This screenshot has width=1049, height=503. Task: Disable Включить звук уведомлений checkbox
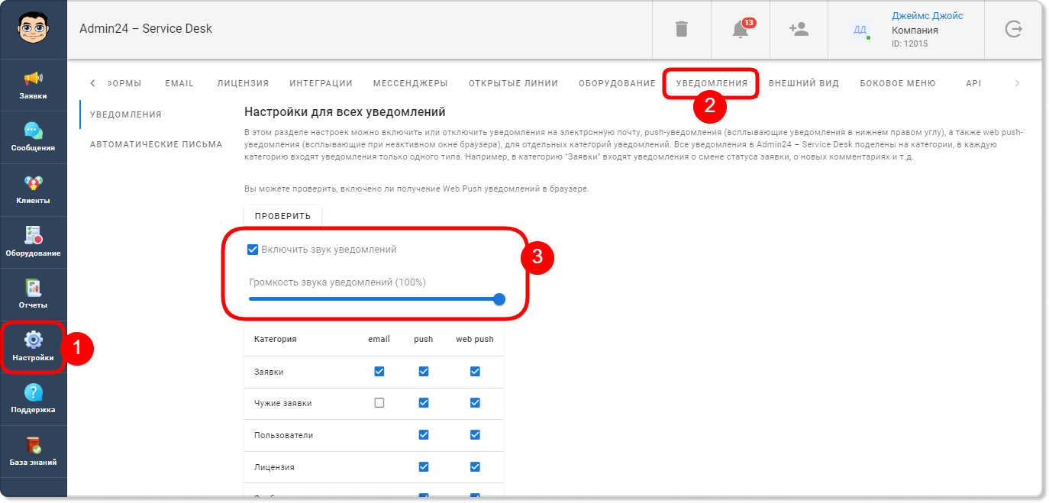tap(253, 250)
